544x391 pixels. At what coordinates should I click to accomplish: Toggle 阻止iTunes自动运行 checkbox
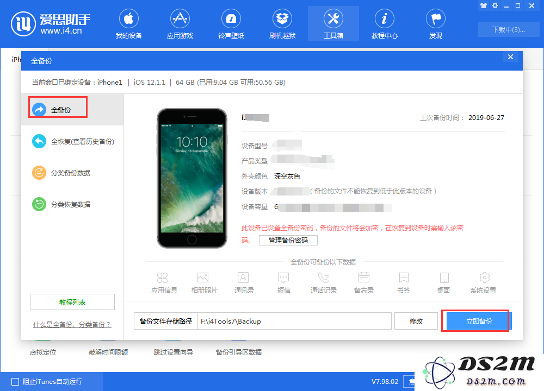(15, 381)
